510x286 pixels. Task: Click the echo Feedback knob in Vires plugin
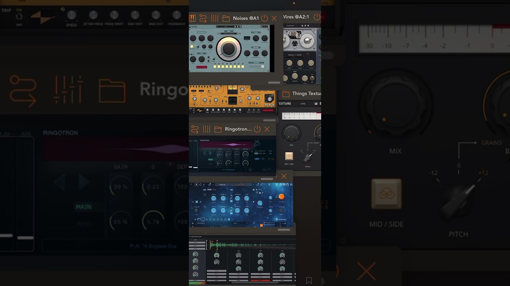[x=295, y=76]
